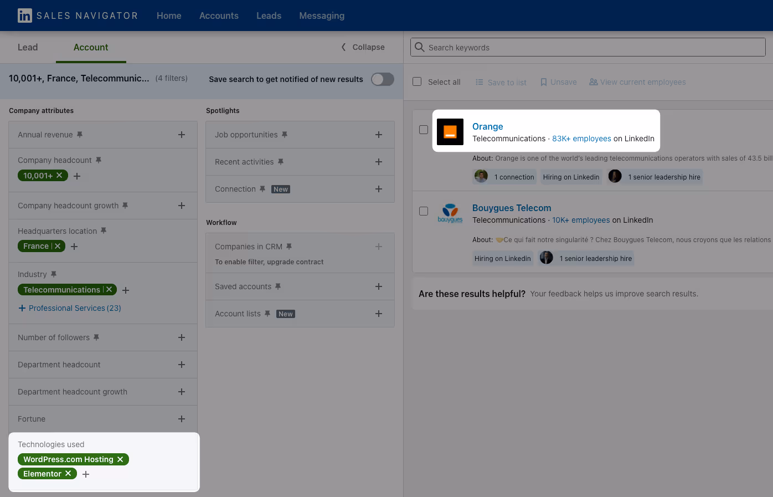Click the LinkedIn Sales Navigator logo
Screen dimensions: 773x497
[x=78, y=16]
